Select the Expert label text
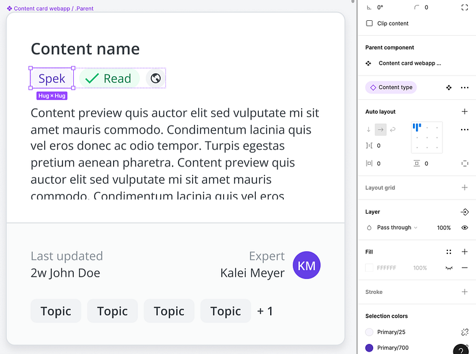The image size is (476, 354). (x=267, y=256)
